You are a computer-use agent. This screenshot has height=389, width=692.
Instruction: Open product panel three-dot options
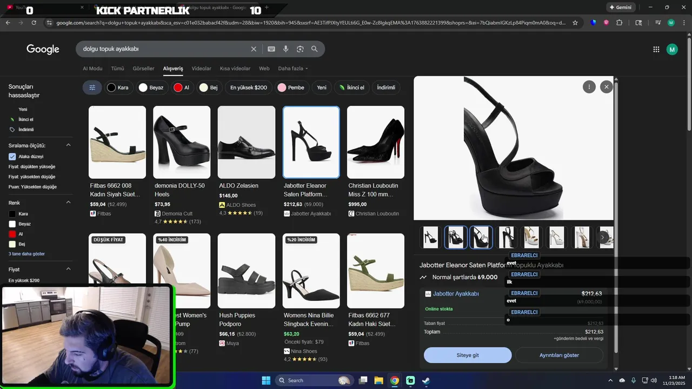click(589, 86)
